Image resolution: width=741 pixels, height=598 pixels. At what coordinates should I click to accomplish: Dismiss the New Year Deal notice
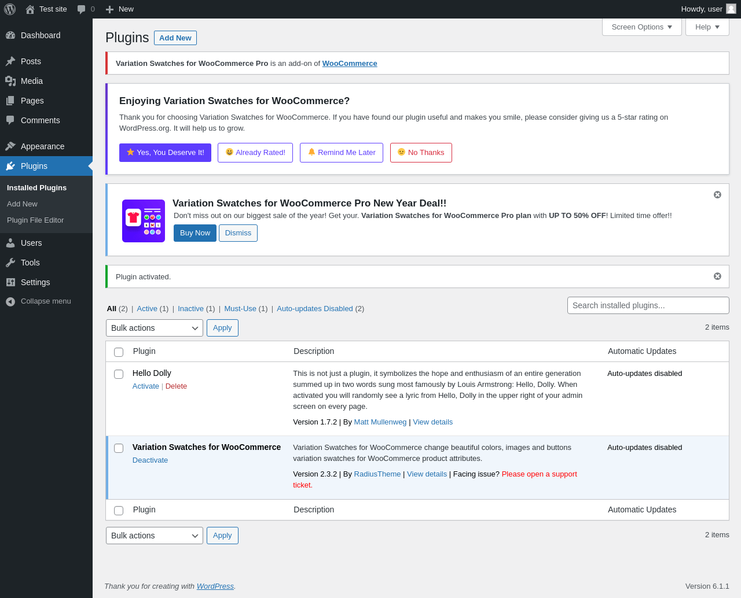click(x=717, y=195)
